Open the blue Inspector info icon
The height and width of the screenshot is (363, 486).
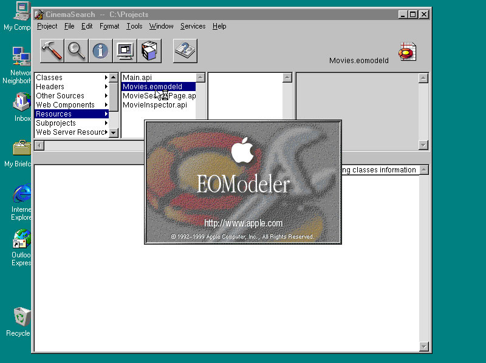(x=100, y=51)
